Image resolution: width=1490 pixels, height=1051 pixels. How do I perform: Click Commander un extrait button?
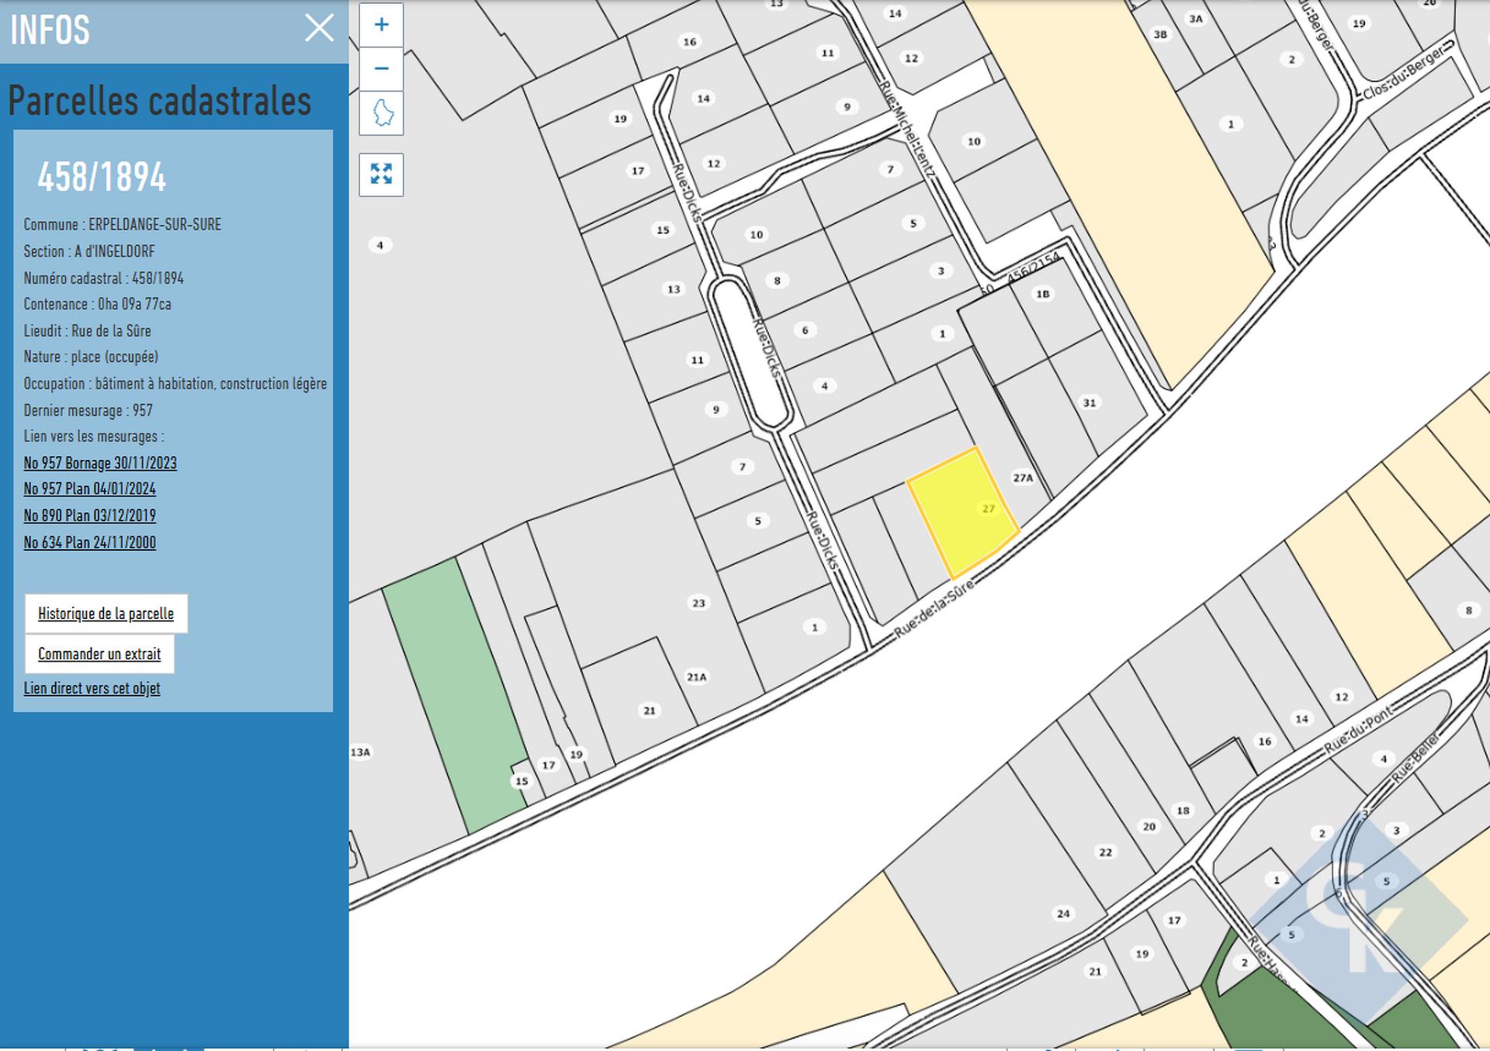99,654
